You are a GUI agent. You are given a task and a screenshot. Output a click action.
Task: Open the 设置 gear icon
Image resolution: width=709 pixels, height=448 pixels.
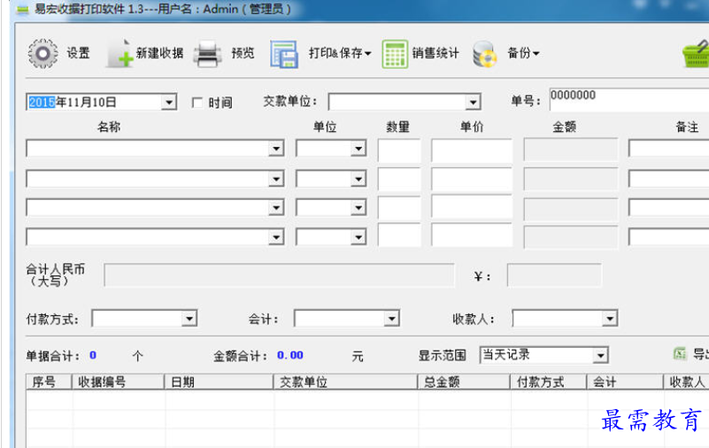(43, 53)
